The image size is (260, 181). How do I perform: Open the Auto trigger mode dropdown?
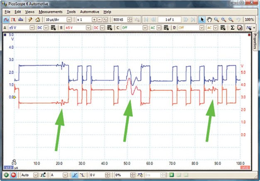[35, 175]
